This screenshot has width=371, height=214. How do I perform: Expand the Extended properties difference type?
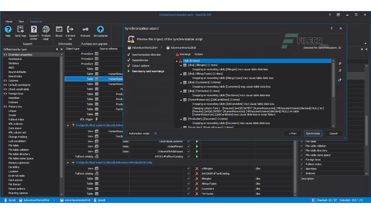[x=5, y=55]
